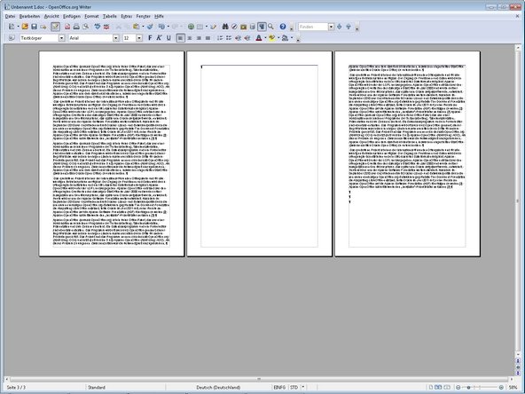Open the Ansicht menu
Image resolution: width=525 pixels, height=394 pixels.
pyautogui.click(x=51, y=16)
